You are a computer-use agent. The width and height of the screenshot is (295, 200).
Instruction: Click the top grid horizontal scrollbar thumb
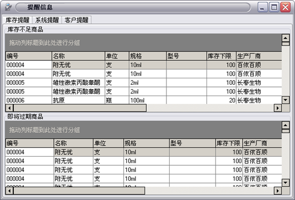tap(80, 108)
